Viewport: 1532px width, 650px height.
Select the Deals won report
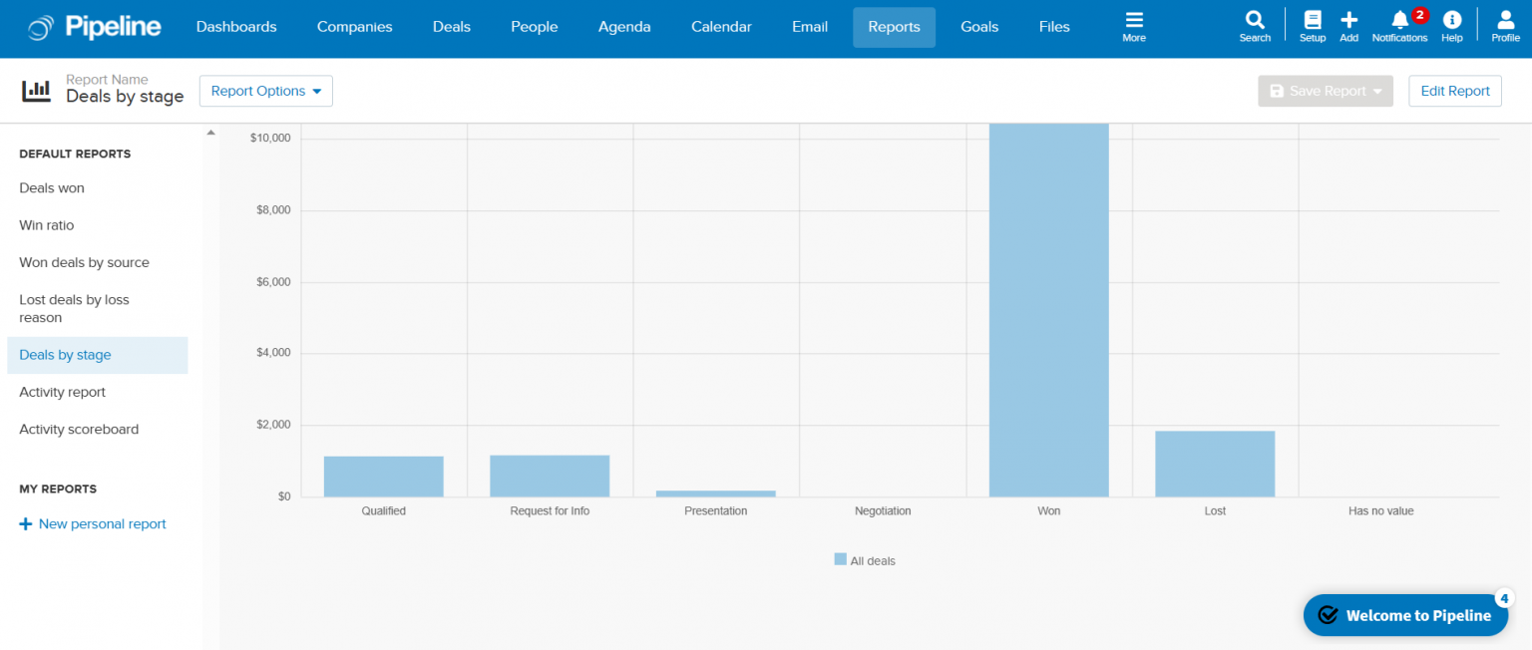coord(51,187)
